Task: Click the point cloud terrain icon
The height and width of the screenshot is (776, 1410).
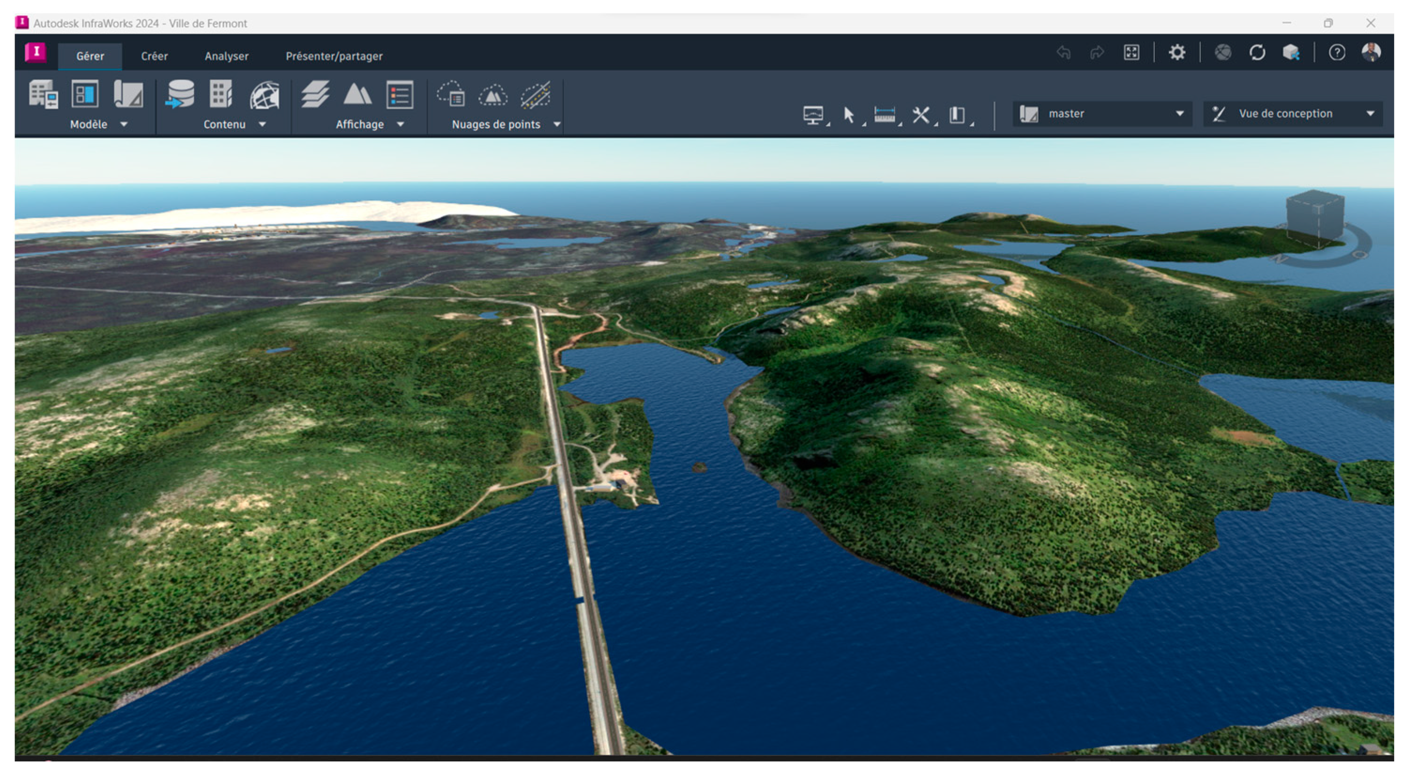Action: click(493, 95)
